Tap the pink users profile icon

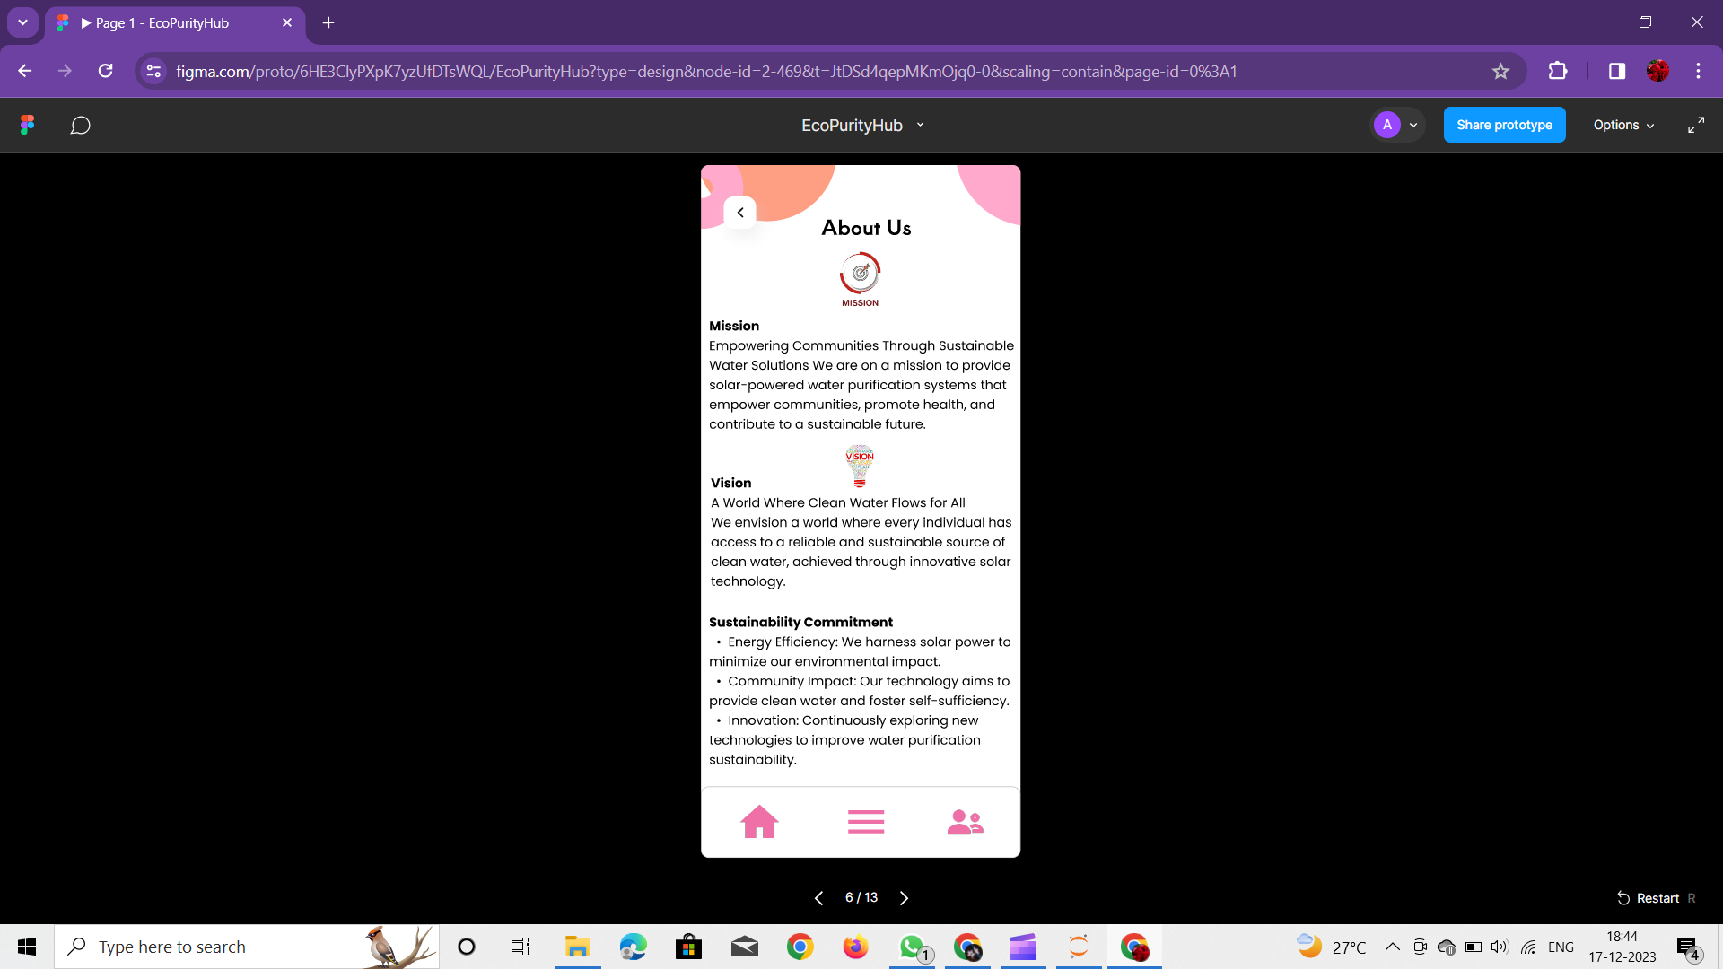[966, 821]
